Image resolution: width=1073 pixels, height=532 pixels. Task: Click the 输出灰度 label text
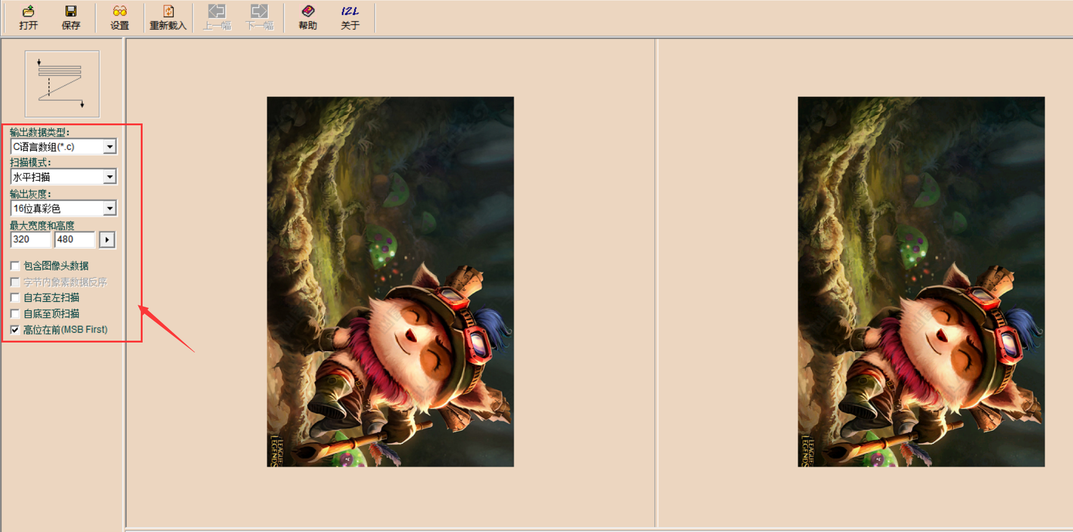pyautogui.click(x=30, y=194)
